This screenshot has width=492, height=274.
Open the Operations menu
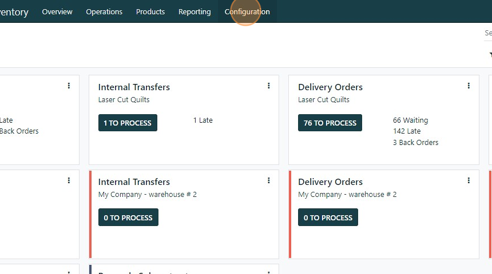coord(104,11)
